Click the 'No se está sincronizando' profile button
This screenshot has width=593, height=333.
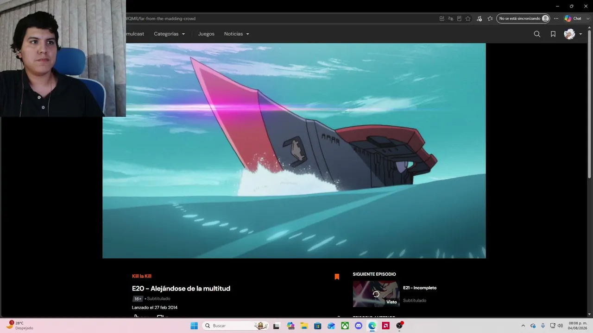(x=524, y=18)
